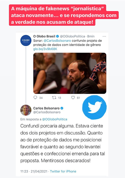Click @OGloboPolitica in the reply line
125x178 pixels.
55,119
